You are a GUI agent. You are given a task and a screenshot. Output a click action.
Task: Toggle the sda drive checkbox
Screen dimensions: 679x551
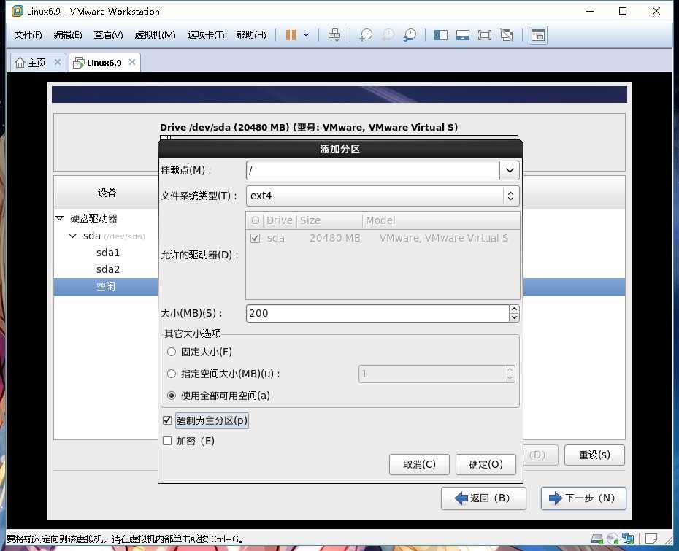[255, 238]
